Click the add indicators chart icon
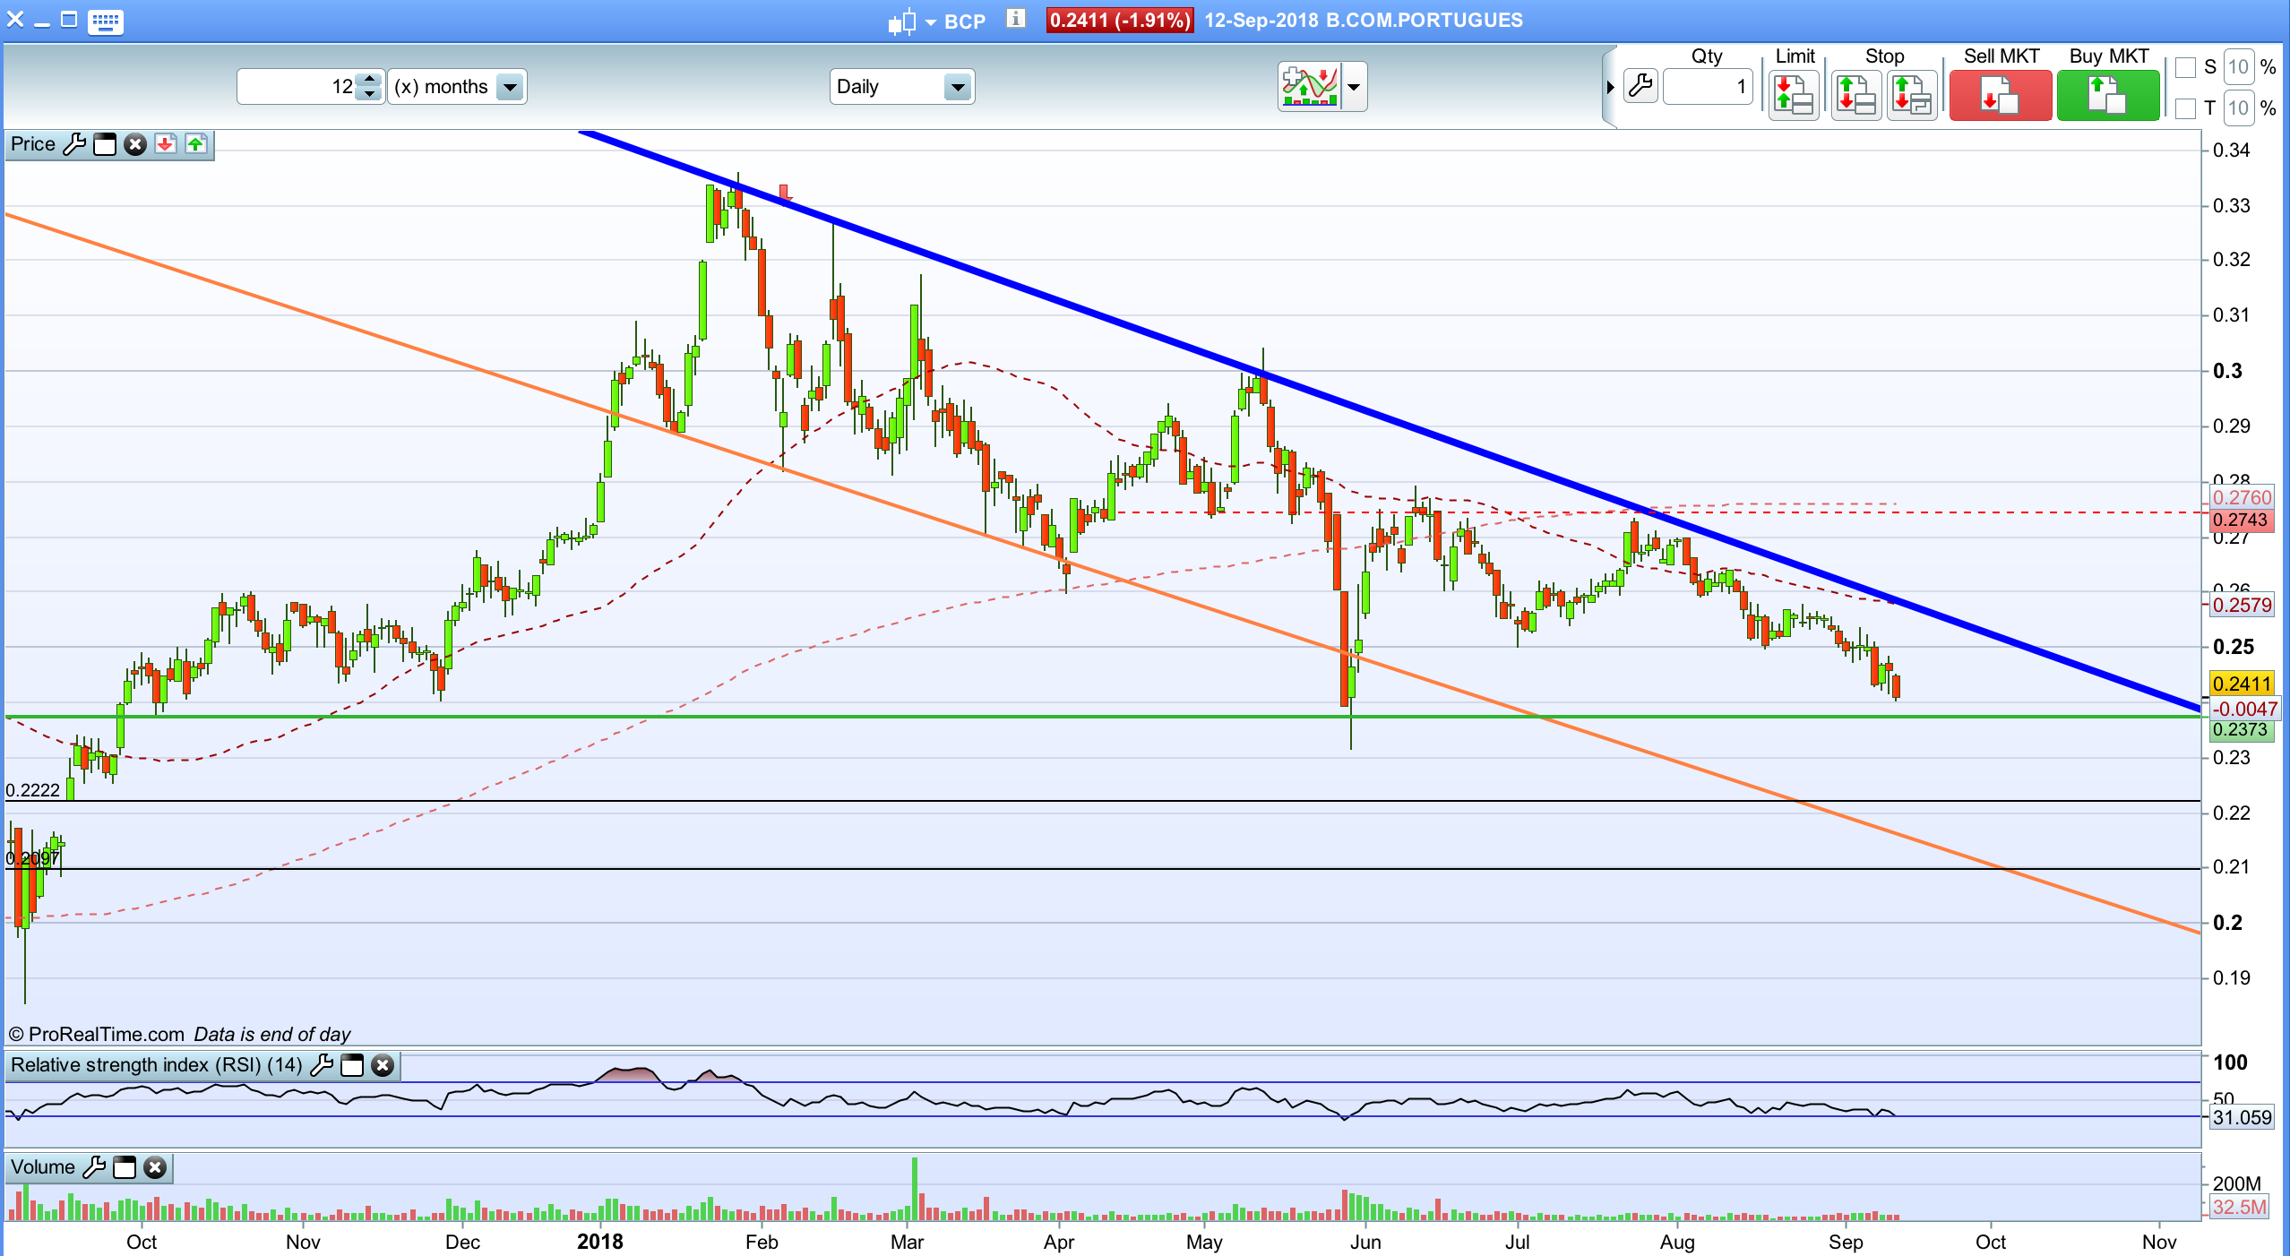Viewport: 2290px width, 1256px height. [1309, 87]
